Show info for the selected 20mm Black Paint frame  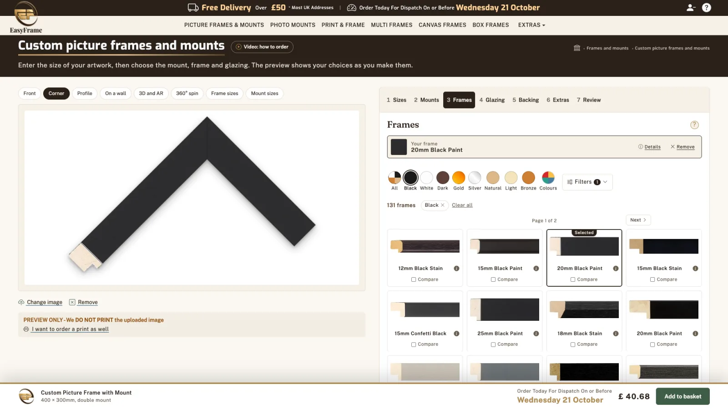tap(616, 269)
